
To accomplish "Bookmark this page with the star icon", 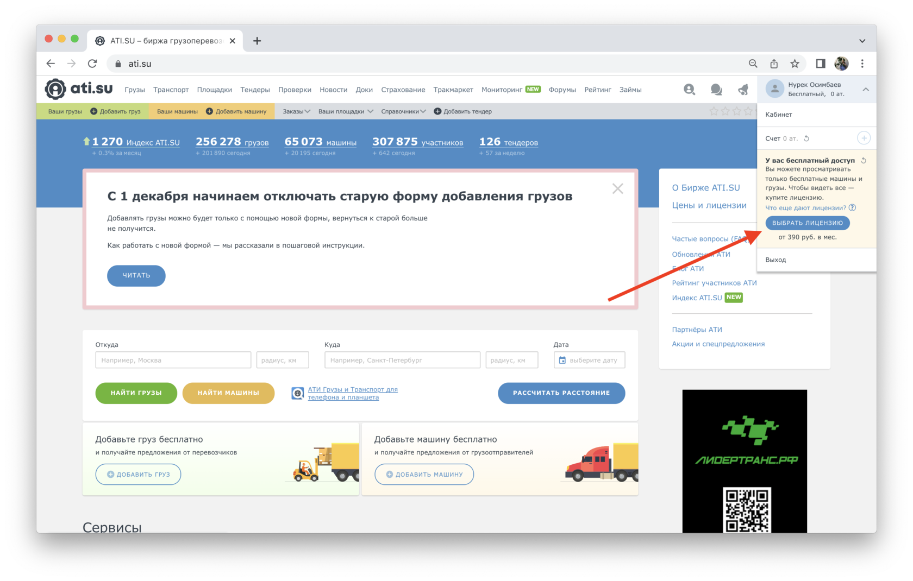I will point(795,64).
